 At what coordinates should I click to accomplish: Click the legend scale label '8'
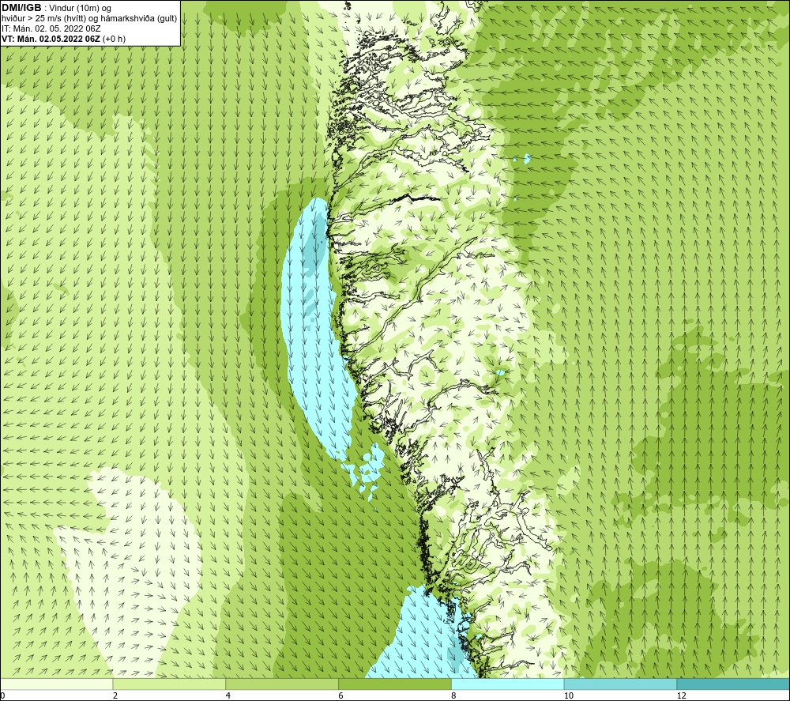click(454, 696)
